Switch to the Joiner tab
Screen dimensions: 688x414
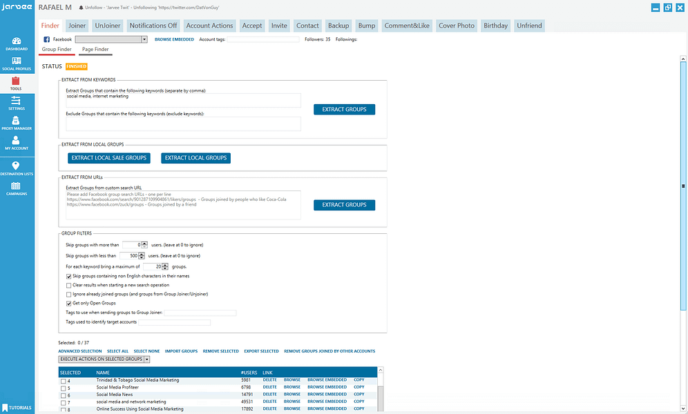point(77,26)
